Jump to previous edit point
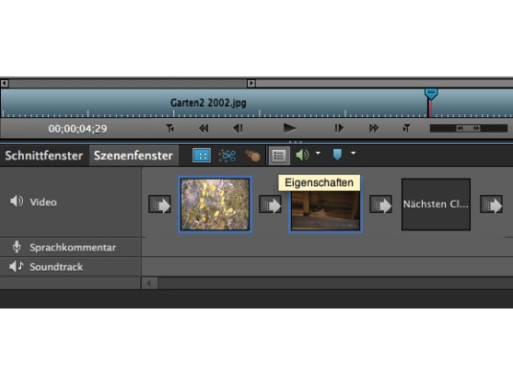 [169, 128]
